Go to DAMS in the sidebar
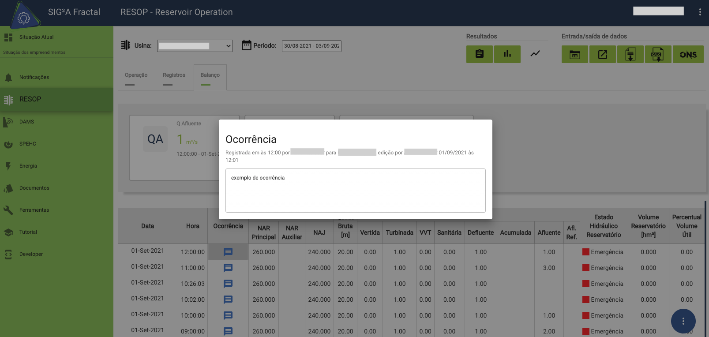The height and width of the screenshot is (337, 709). click(26, 122)
